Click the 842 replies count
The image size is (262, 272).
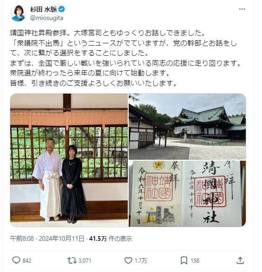pyautogui.click(x=27, y=260)
